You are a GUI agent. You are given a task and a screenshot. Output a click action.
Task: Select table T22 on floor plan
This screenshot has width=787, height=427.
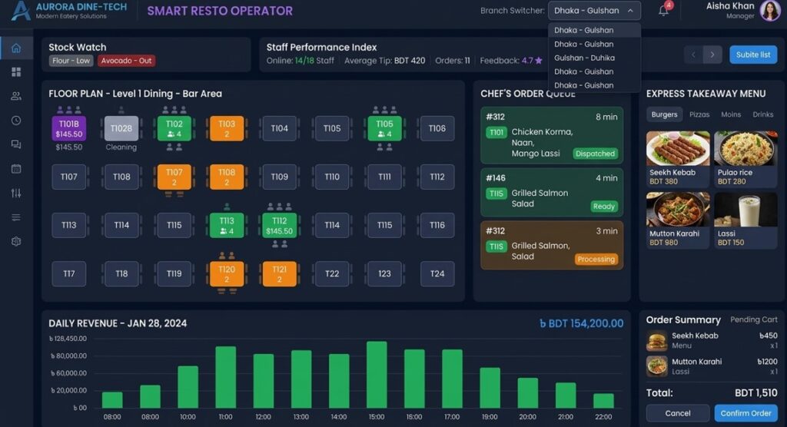point(332,274)
